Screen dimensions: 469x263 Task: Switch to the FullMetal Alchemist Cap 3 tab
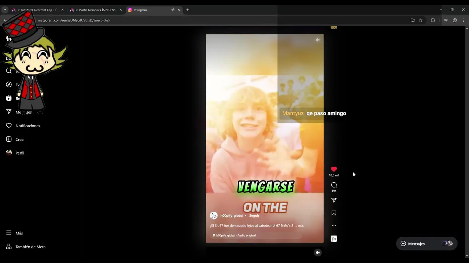(38, 10)
